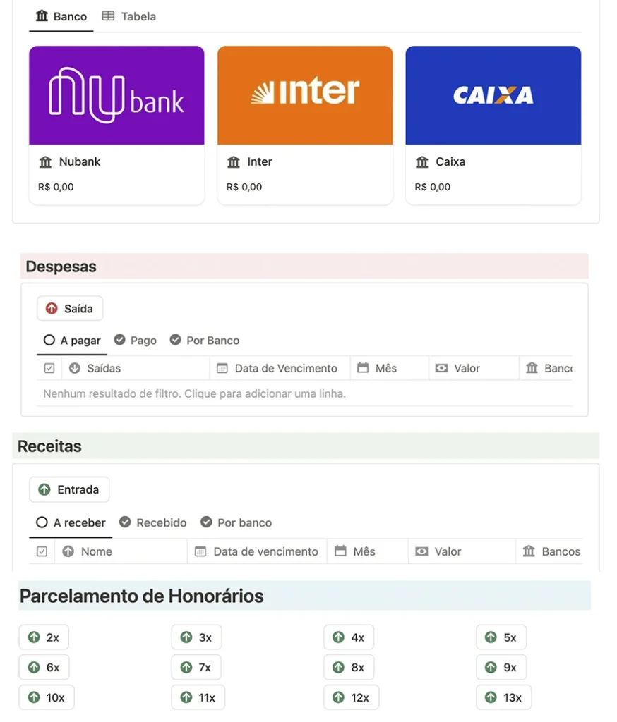The width and height of the screenshot is (617, 722).
Task: Click the money icon in Despesas Valor column
Action: click(441, 368)
